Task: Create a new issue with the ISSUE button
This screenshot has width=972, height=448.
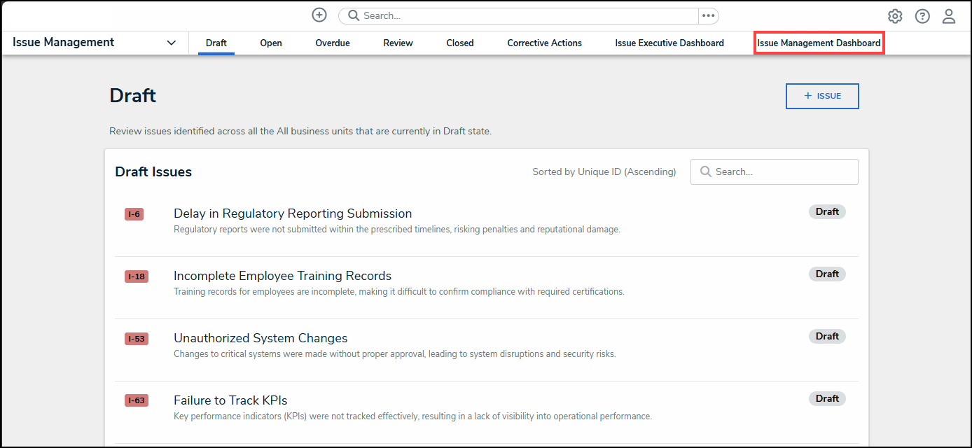Action: coord(822,96)
